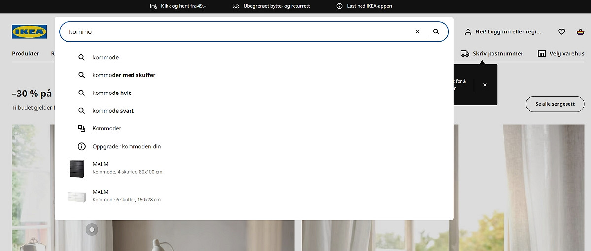This screenshot has width=591, height=251.
Task: Click the magnifier icon beside 'kommode svart'
Action: click(82, 111)
